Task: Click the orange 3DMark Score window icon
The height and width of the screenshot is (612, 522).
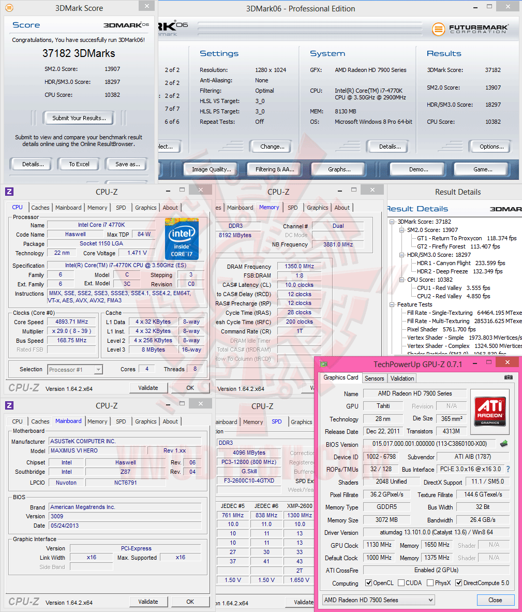Action: (9, 8)
